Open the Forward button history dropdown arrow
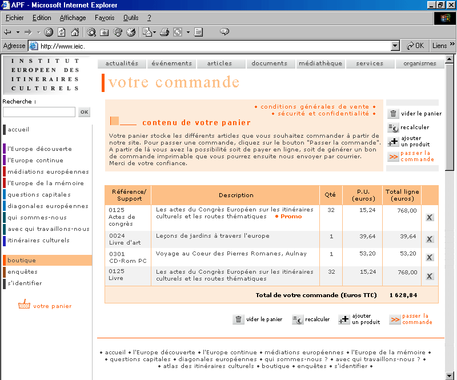The image size is (457, 380). coord(38,32)
